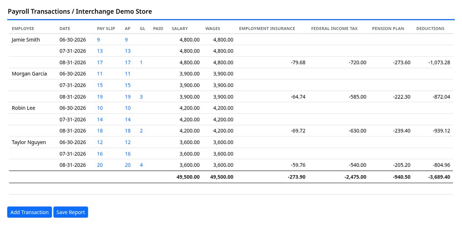Click the Employee column header
This screenshot has height=226, width=462.
(23, 29)
